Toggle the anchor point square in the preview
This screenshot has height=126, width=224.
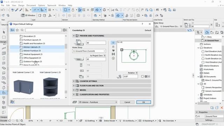coord(122,50)
